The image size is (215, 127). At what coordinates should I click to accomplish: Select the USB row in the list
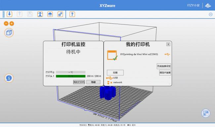[138, 78]
